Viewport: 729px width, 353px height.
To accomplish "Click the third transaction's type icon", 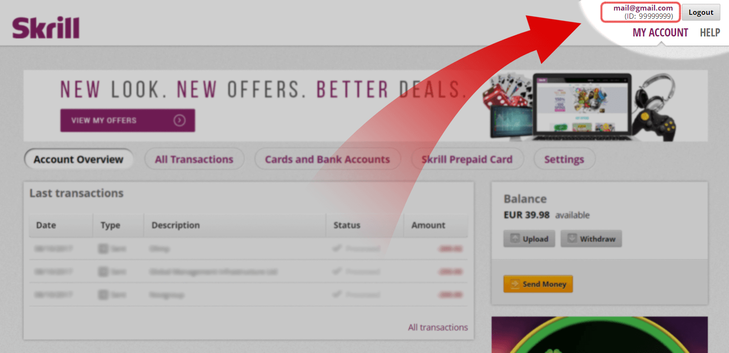I will 103,294.
